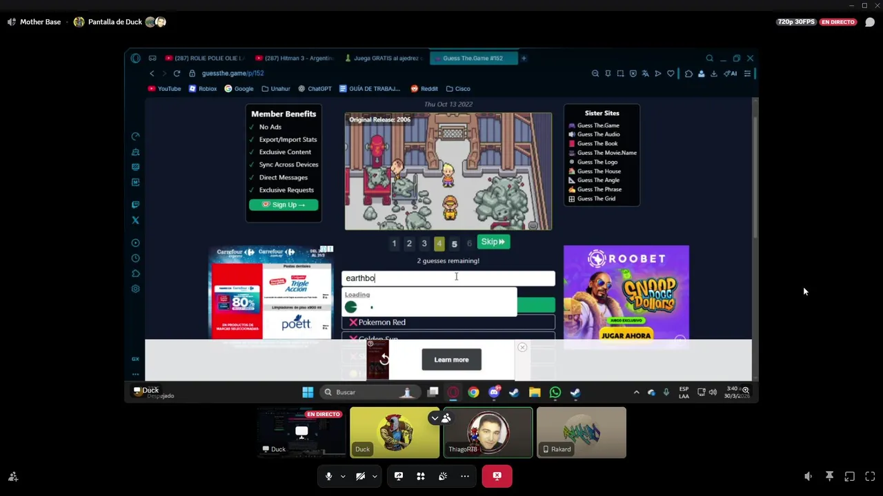
Task: Open the ChatGPT bookmark
Action: point(315,89)
